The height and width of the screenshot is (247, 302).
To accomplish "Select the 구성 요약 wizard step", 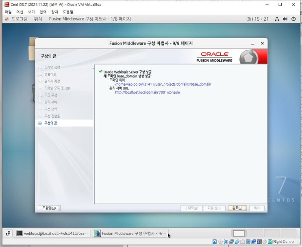I will tap(51, 109).
